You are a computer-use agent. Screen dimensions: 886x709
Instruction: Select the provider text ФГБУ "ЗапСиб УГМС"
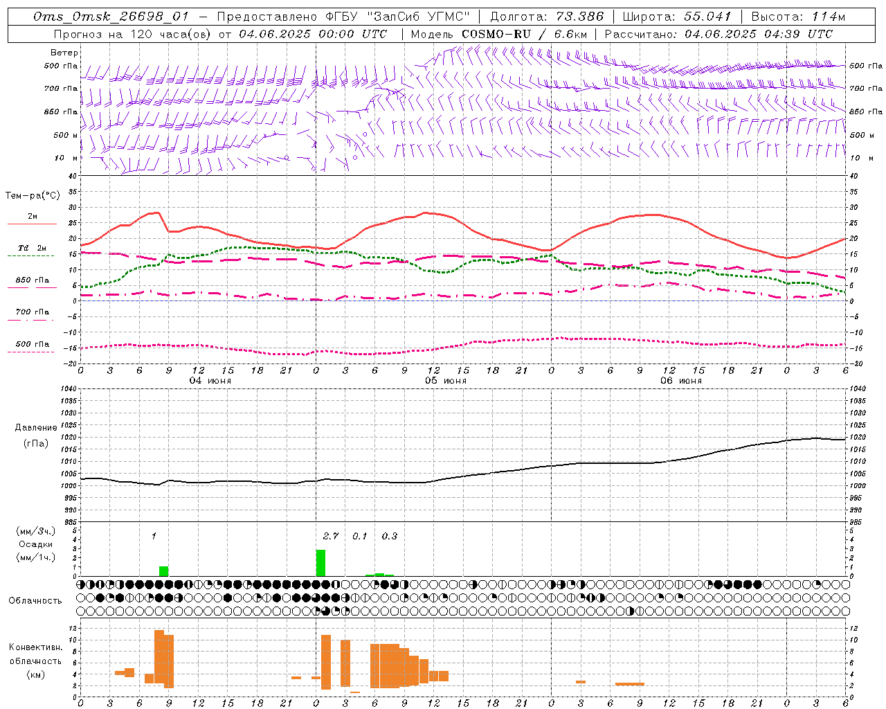[x=397, y=17]
